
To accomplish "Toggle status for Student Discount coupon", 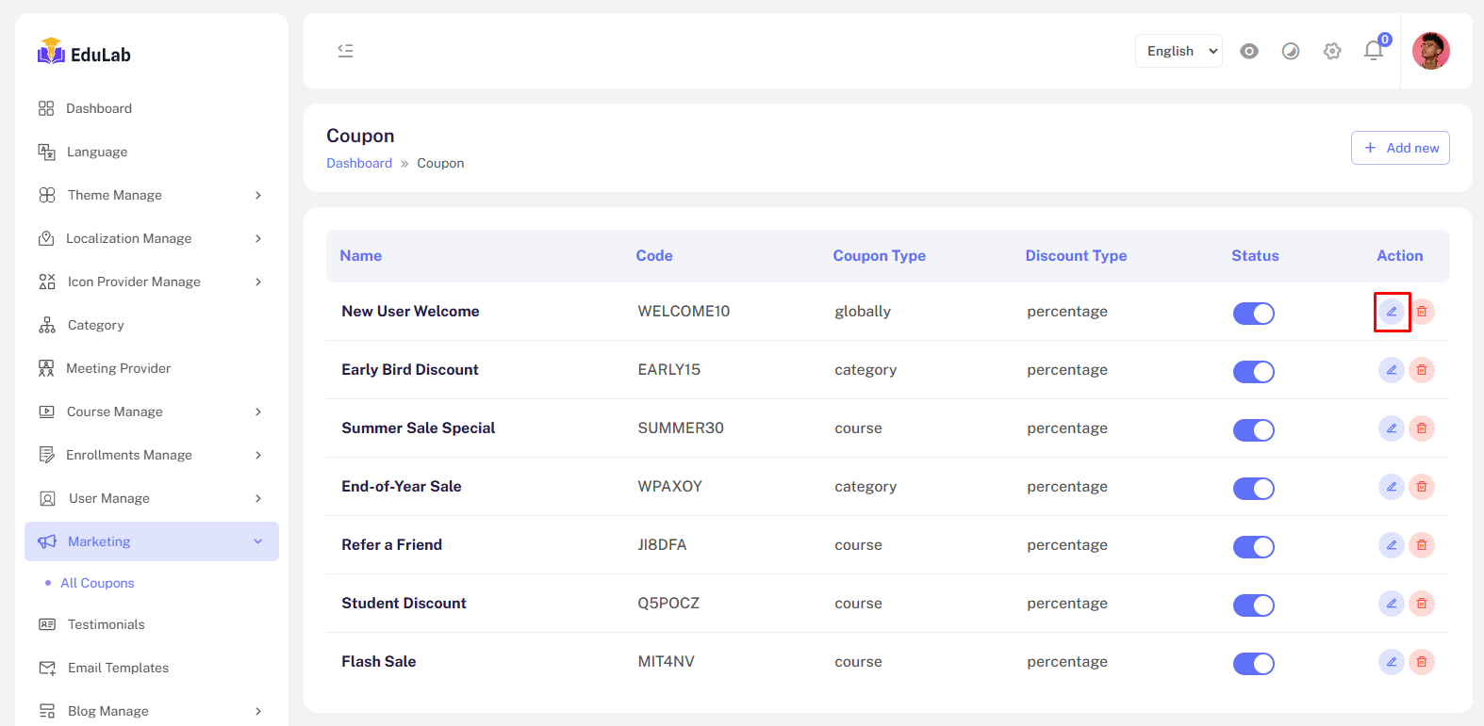I will coord(1253,605).
